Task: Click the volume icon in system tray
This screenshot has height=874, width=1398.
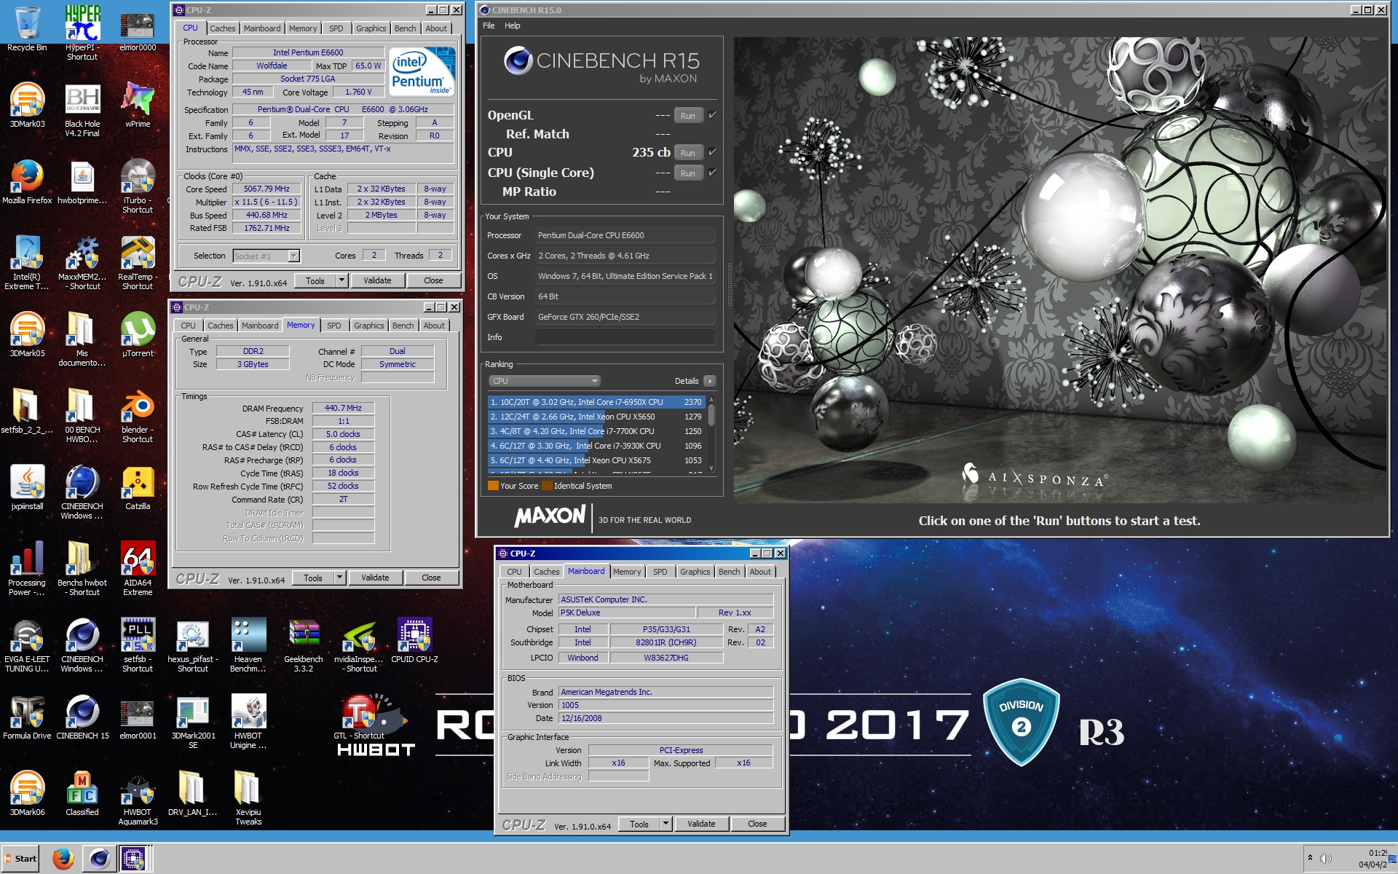Action: coord(1326,859)
